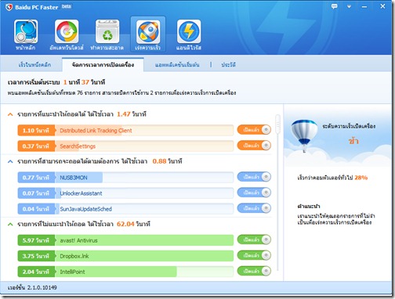Select the boot time management tab
Viewport: 395px width, 299px height.
(103, 65)
